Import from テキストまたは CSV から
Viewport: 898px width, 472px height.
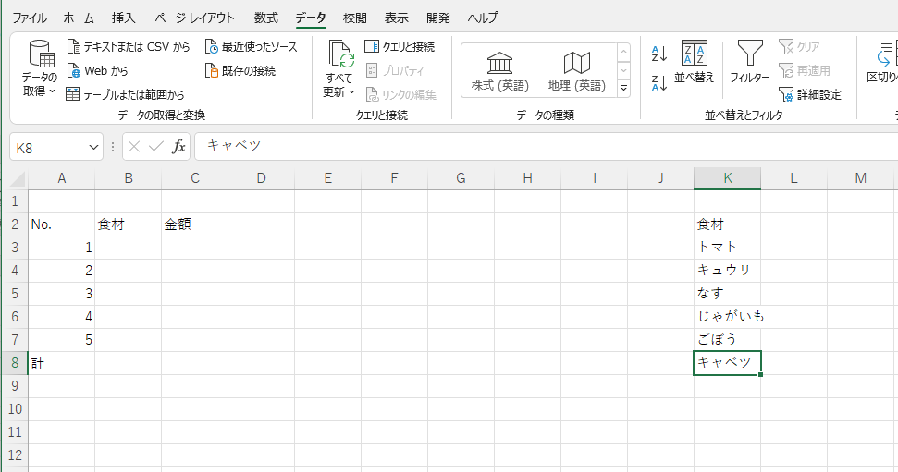tap(129, 47)
